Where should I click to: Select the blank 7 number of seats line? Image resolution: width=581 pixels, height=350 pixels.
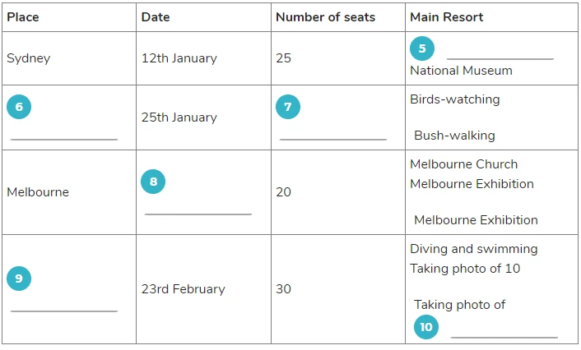pyautogui.click(x=333, y=139)
